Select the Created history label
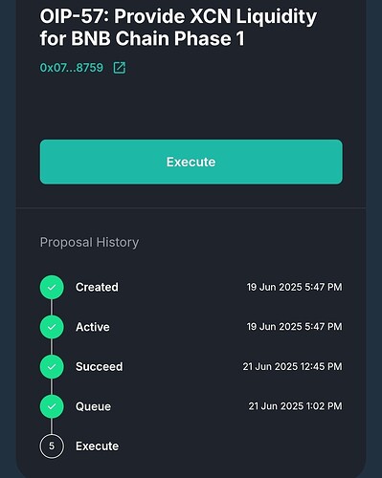 (x=97, y=287)
